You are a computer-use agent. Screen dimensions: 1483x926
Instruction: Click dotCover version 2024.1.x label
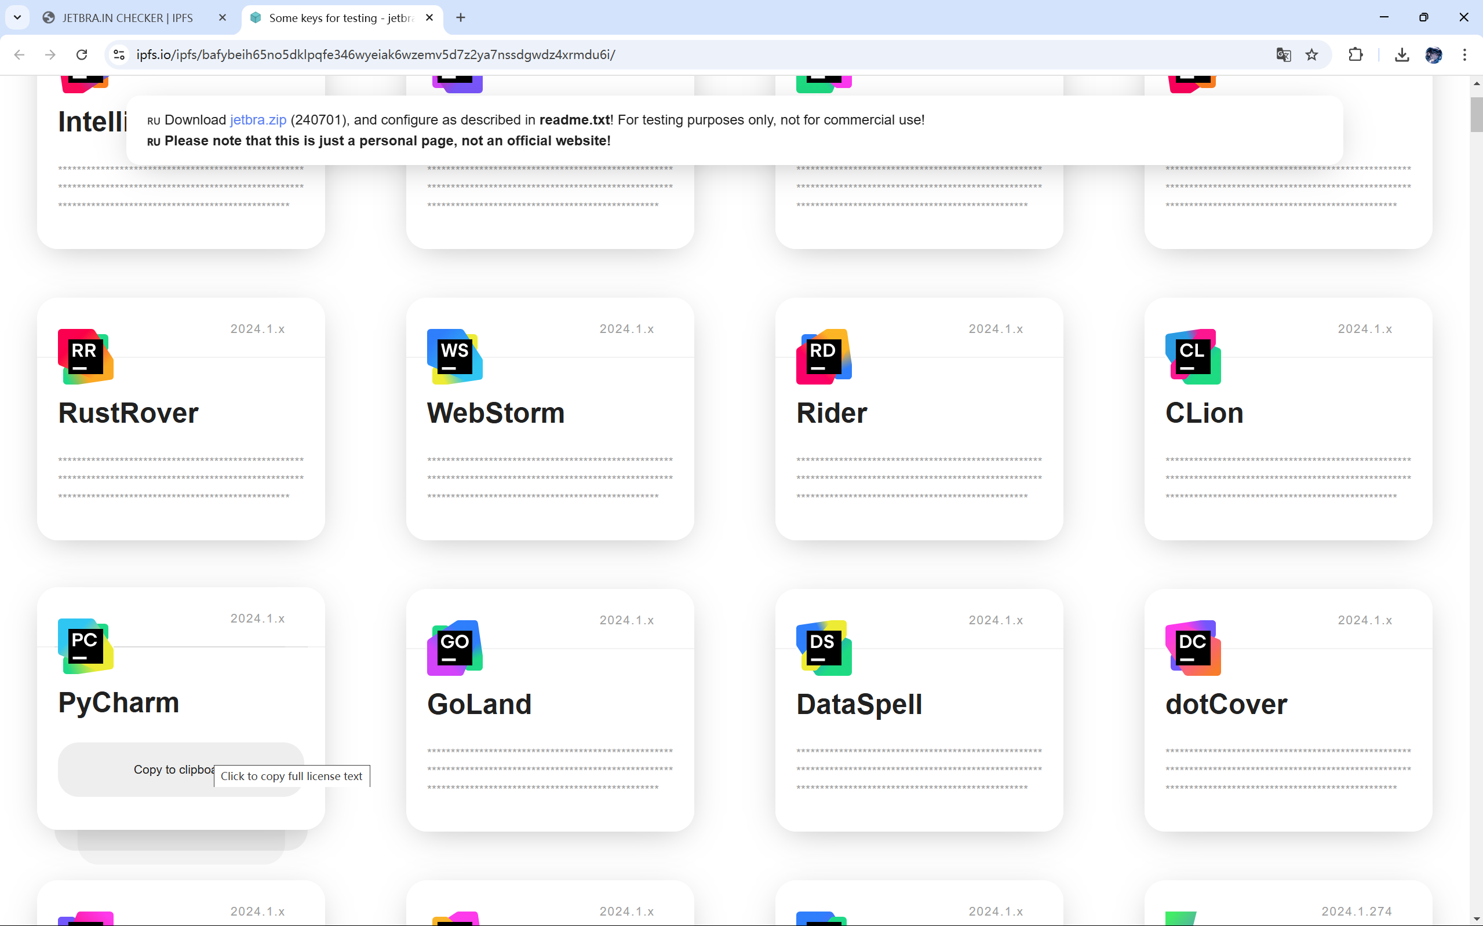coord(1365,620)
